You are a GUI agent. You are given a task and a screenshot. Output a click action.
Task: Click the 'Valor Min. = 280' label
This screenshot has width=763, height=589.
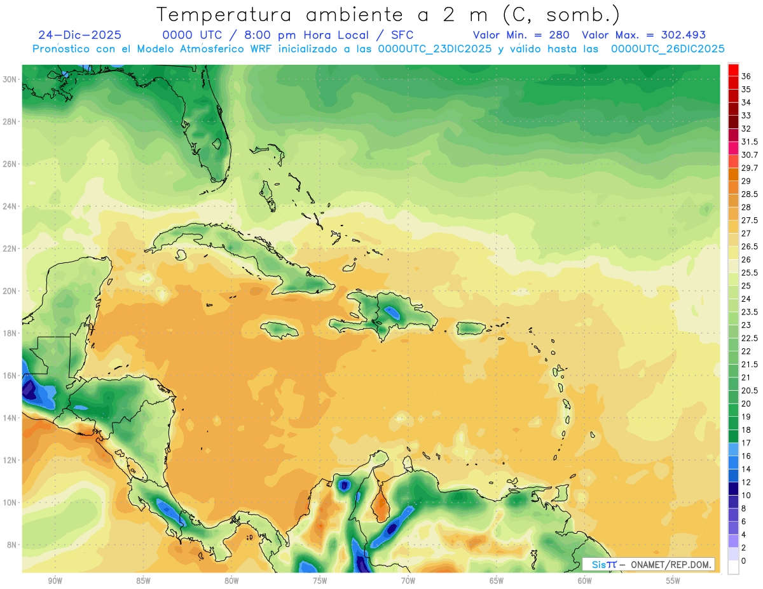(521, 35)
